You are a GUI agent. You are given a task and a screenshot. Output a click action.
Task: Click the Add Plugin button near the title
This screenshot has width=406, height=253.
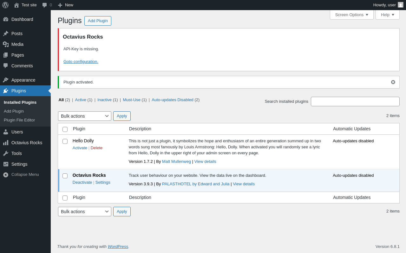point(98,21)
